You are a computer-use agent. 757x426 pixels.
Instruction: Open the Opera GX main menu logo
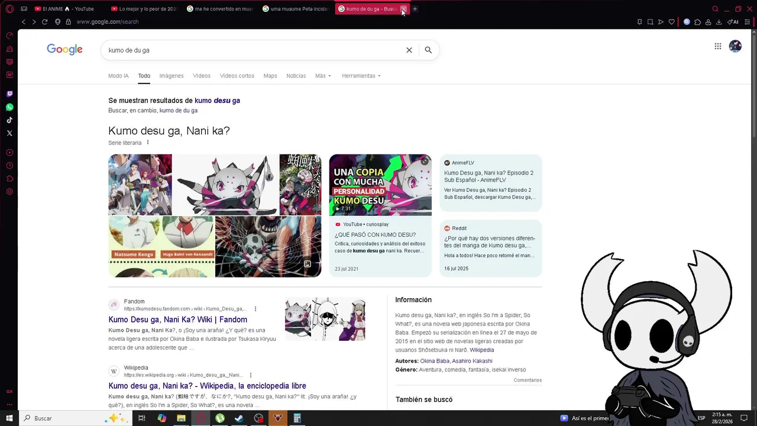[x=9, y=9]
